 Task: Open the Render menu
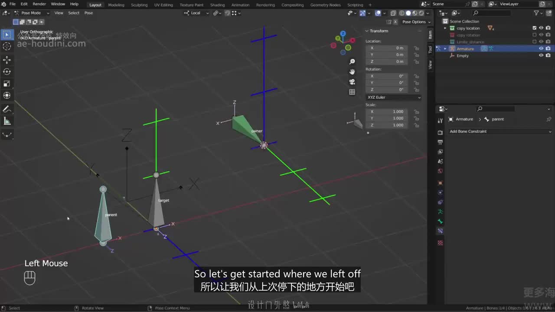(39, 4)
